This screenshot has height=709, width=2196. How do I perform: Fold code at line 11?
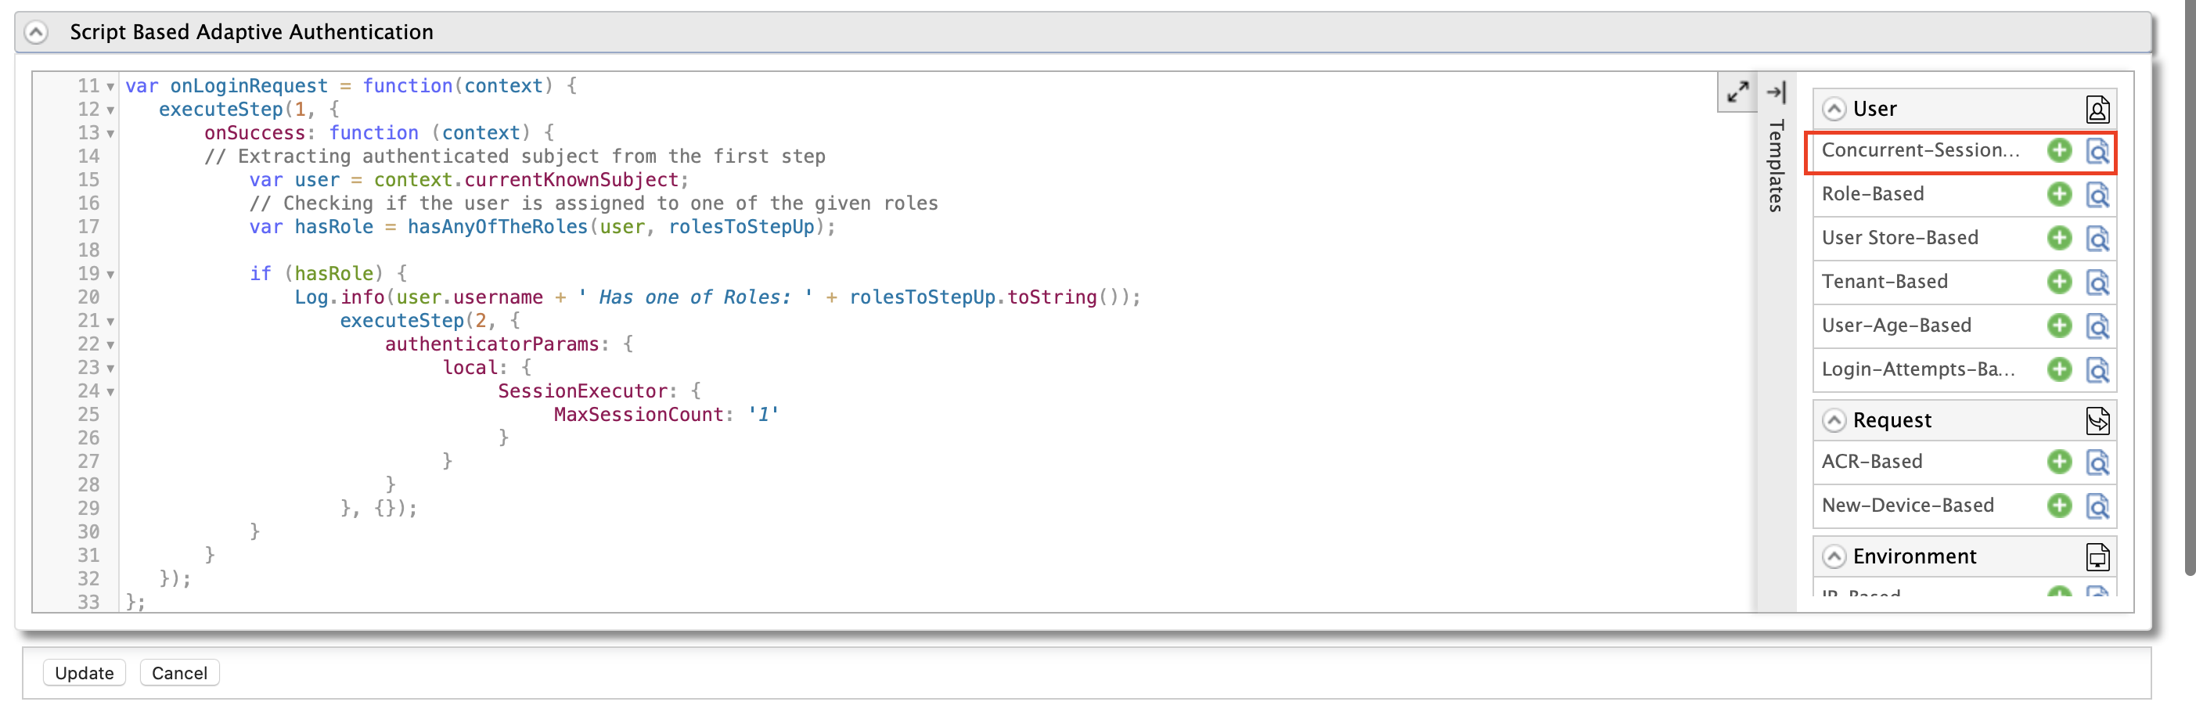[111, 87]
